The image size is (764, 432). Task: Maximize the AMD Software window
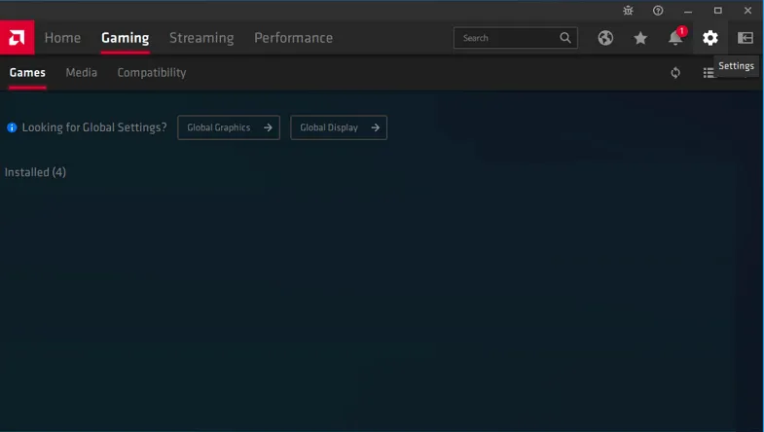click(x=717, y=11)
